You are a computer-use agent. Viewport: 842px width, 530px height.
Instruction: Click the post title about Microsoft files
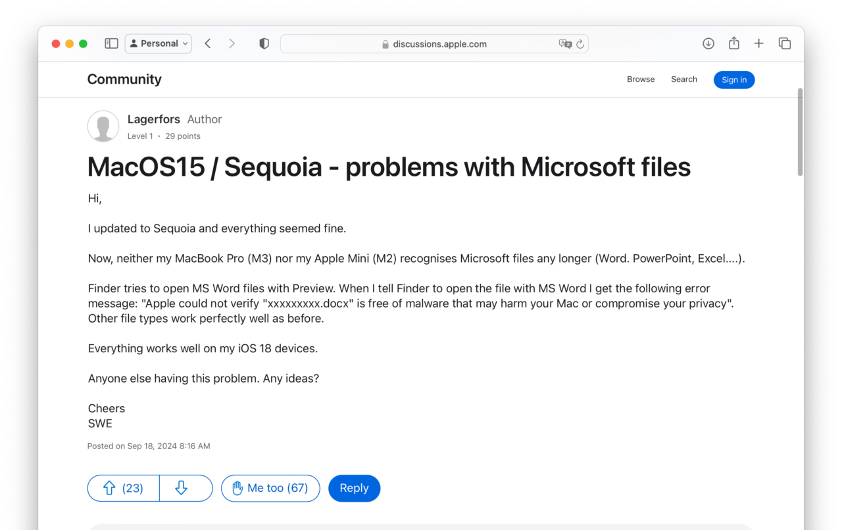click(x=389, y=167)
